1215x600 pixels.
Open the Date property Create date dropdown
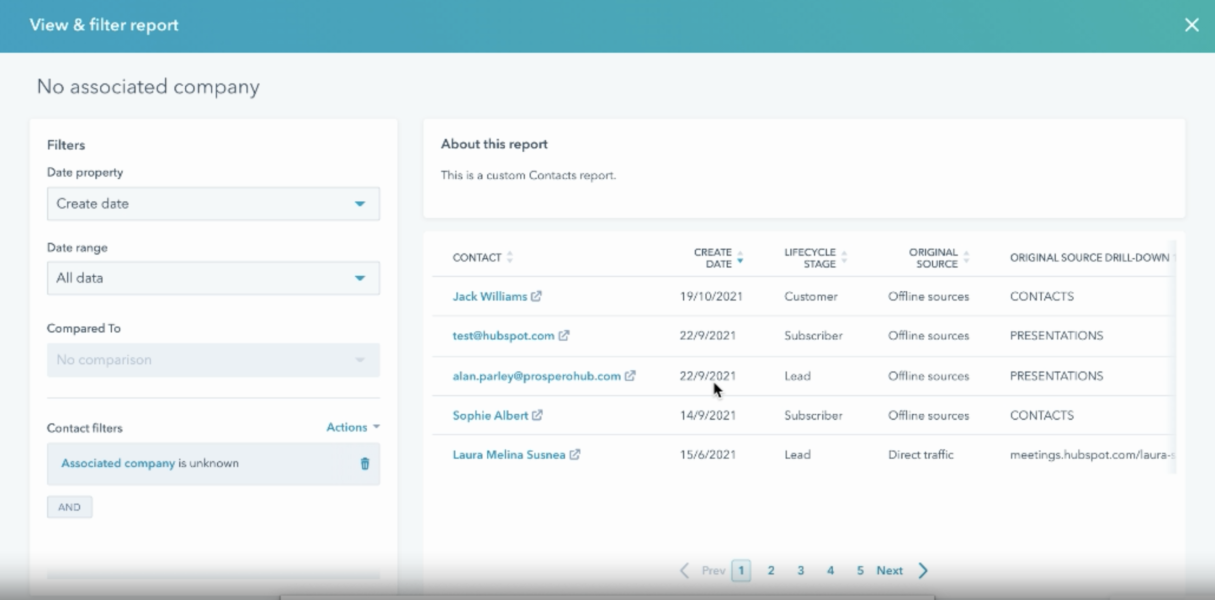click(213, 204)
